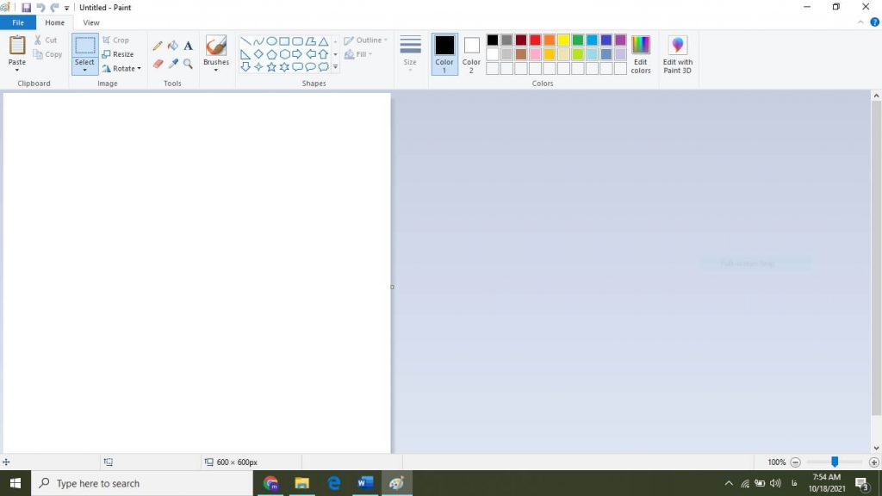Viewport: 882px width, 496px height.
Task: Choose the five-pointed star shape
Action: tap(270, 68)
